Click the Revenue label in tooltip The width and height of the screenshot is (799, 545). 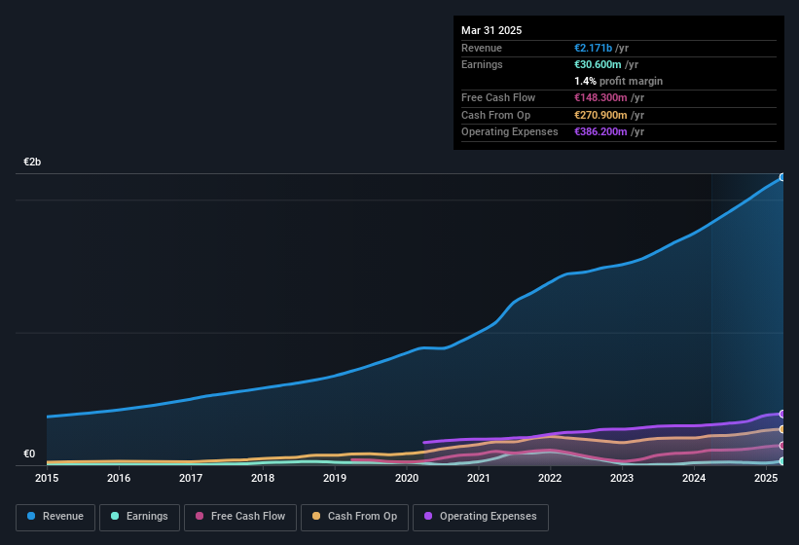coord(482,48)
